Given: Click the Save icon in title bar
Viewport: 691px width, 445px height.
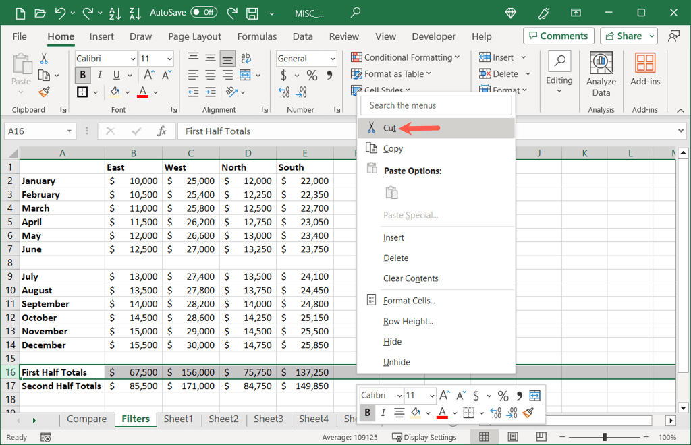Looking at the screenshot, I should [252, 12].
